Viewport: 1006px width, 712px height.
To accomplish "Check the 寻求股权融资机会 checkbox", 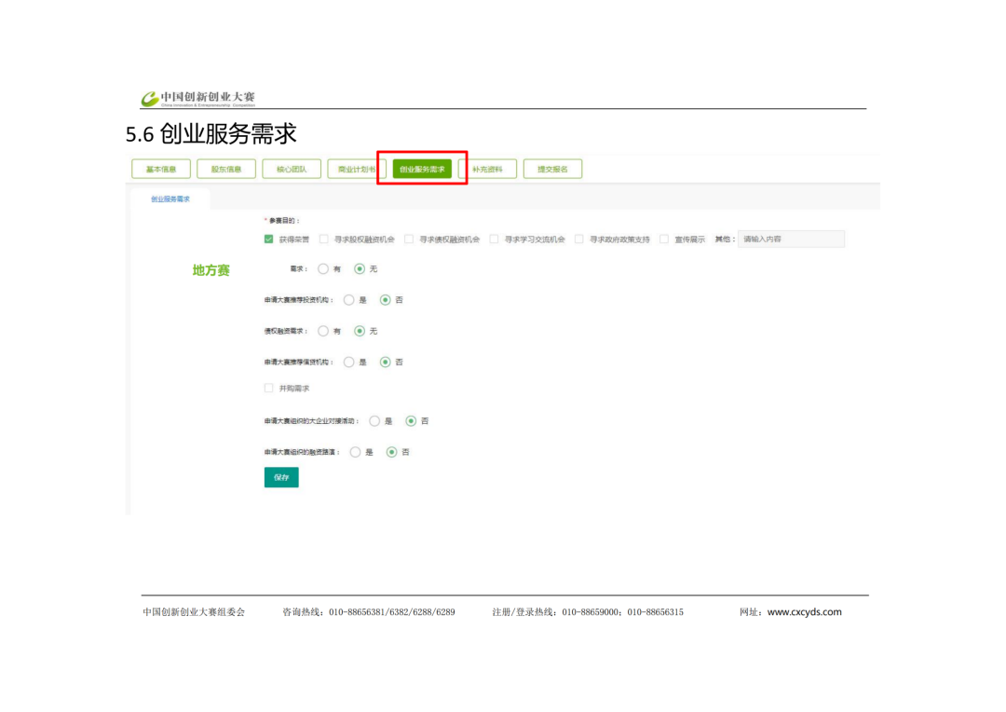I will tap(324, 240).
